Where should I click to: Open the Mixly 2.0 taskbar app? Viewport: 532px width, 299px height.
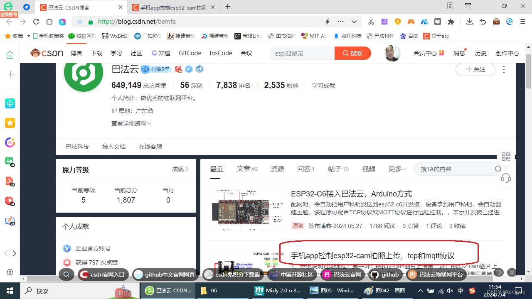(x=278, y=291)
